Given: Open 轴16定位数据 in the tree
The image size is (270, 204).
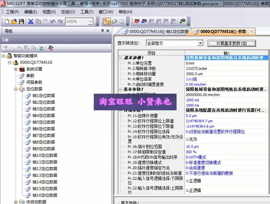Looking at the screenshot, I should [45, 195].
